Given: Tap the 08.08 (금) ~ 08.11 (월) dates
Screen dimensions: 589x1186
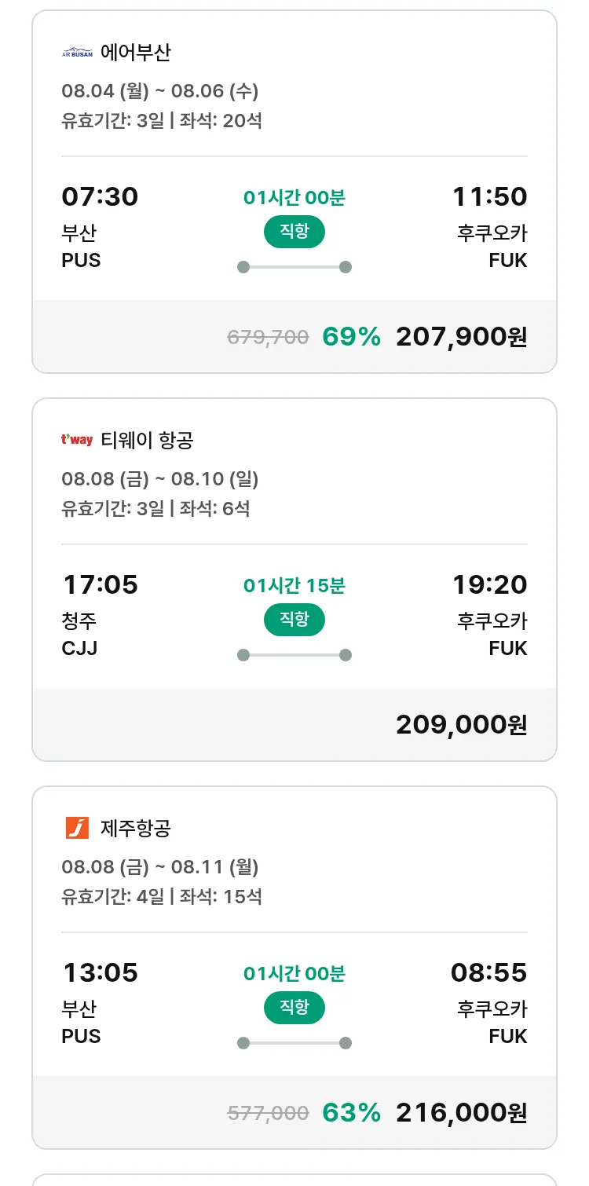Looking at the screenshot, I should [160, 867].
